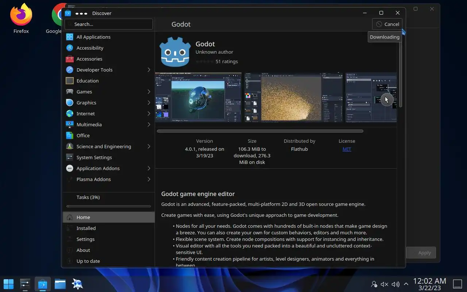Click Apply in the background window
467x292 pixels.
click(x=421, y=253)
